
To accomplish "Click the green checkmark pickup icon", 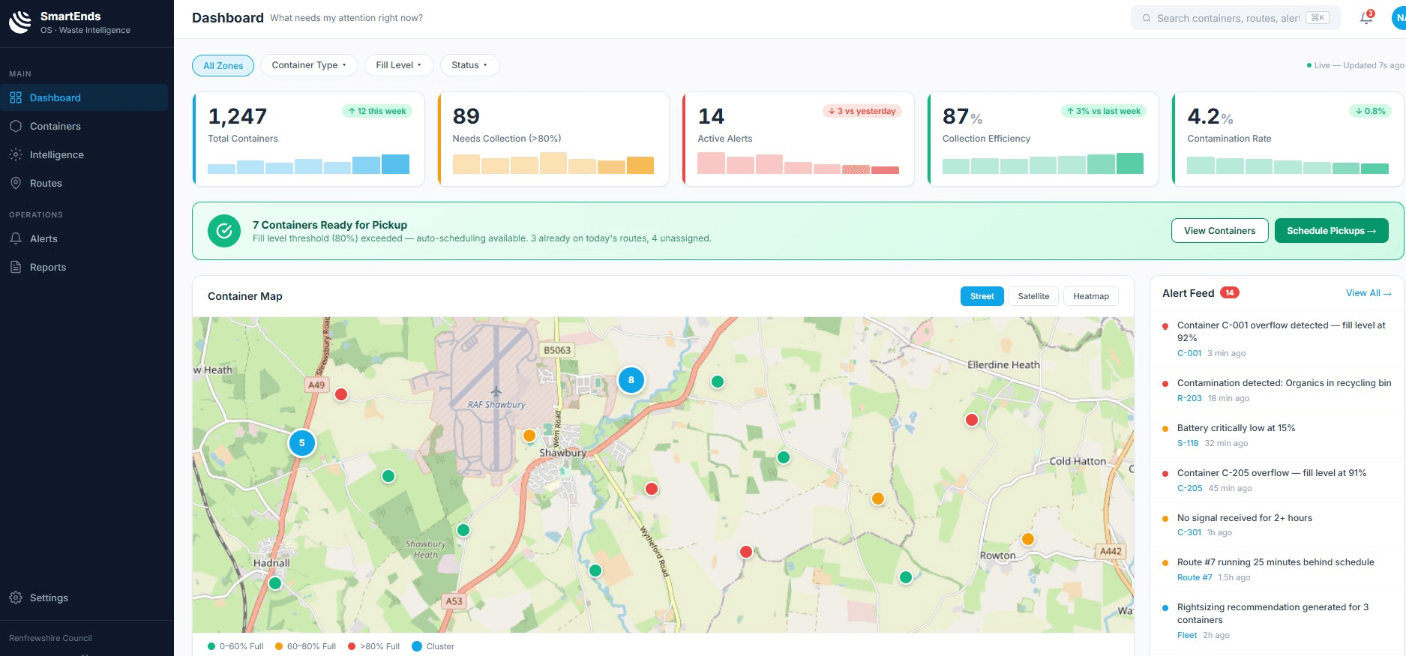I will click(x=224, y=231).
